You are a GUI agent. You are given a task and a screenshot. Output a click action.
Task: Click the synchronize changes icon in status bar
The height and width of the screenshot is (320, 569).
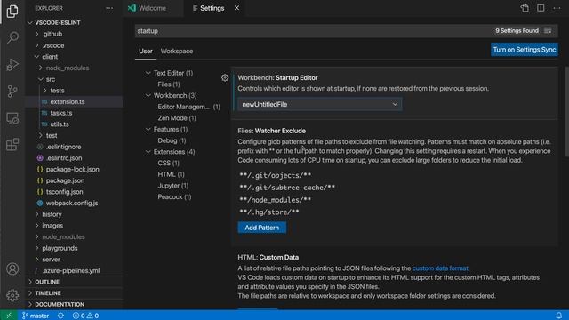[x=60, y=316]
